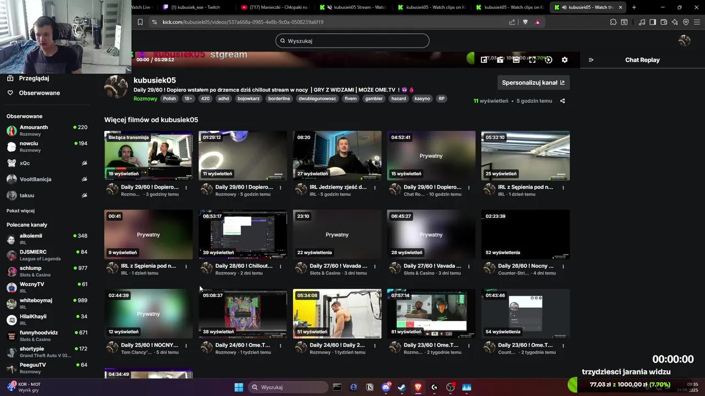705x396 pixels.
Task: Open kubusiek05 channel avatar on the page
Action: point(116,87)
